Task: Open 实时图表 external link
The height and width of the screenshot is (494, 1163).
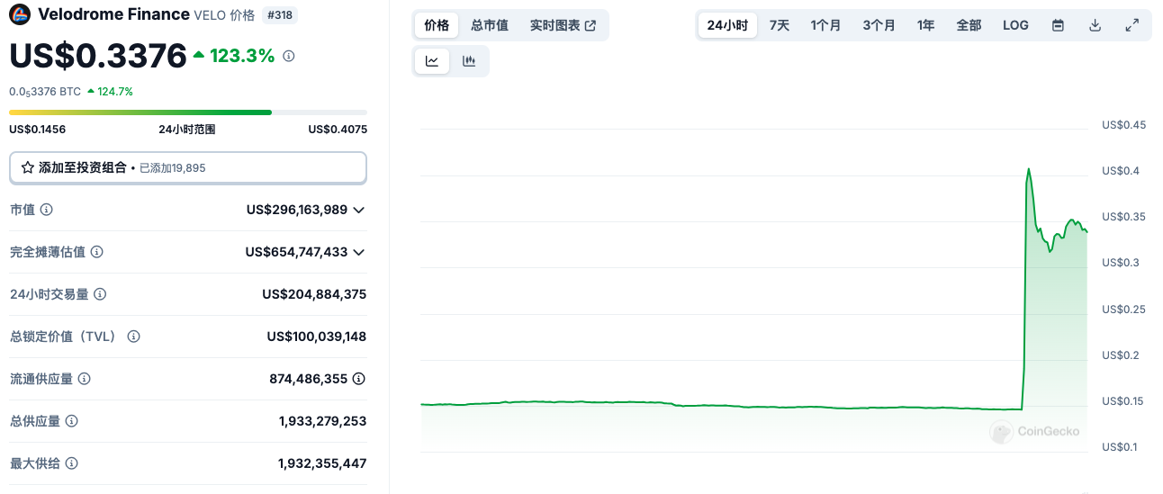Action: pyautogui.click(x=563, y=25)
